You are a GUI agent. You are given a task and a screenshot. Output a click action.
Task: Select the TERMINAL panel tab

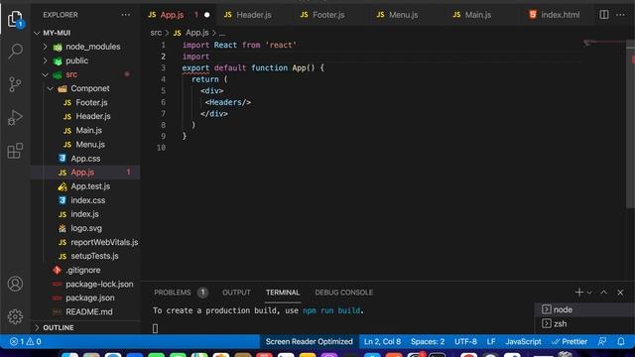pos(283,293)
